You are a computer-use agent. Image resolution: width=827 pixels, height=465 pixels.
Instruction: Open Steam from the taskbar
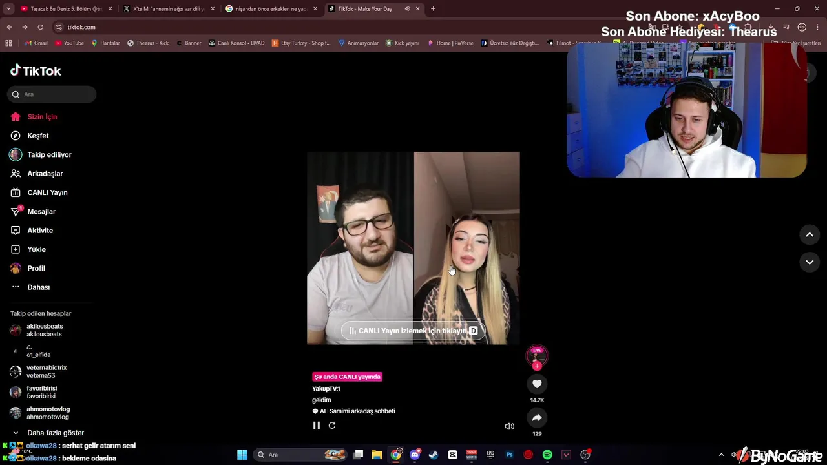[434, 455]
